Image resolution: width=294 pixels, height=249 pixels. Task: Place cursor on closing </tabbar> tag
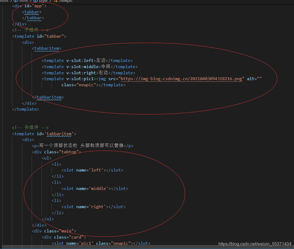(x=33, y=18)
